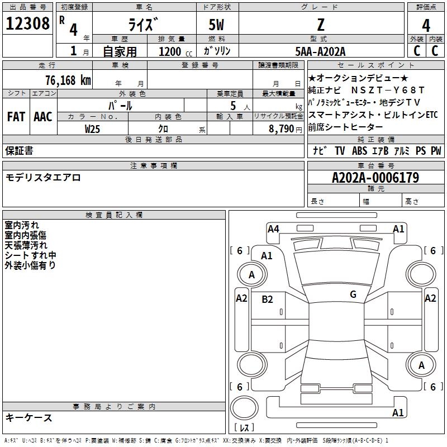Click the exterior grade C under 外装
Viewport: 447px width, 447px height.
coord(416,50)
